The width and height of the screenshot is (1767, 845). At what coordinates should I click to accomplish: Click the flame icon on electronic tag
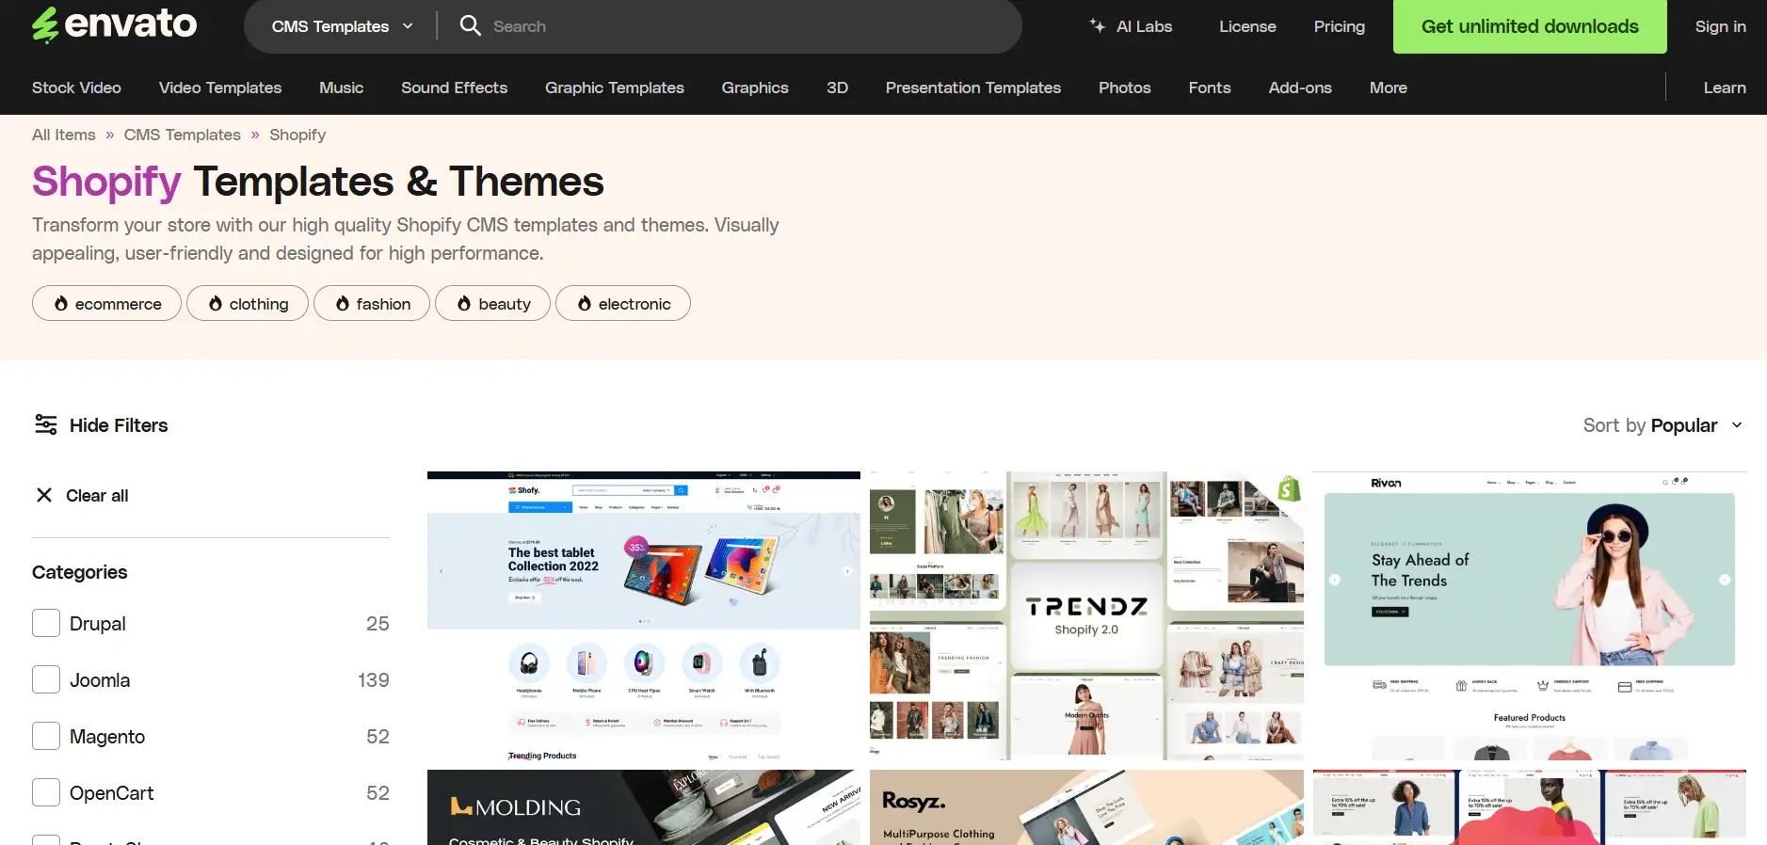pyautogui.click(x=585, y=303)
